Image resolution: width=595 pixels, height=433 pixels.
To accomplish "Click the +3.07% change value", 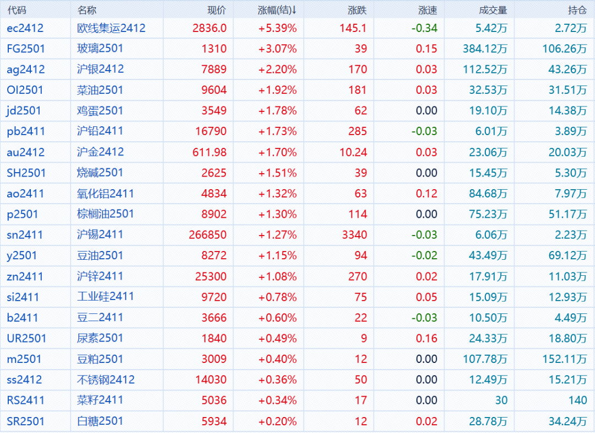I will (x=277, y=49).
